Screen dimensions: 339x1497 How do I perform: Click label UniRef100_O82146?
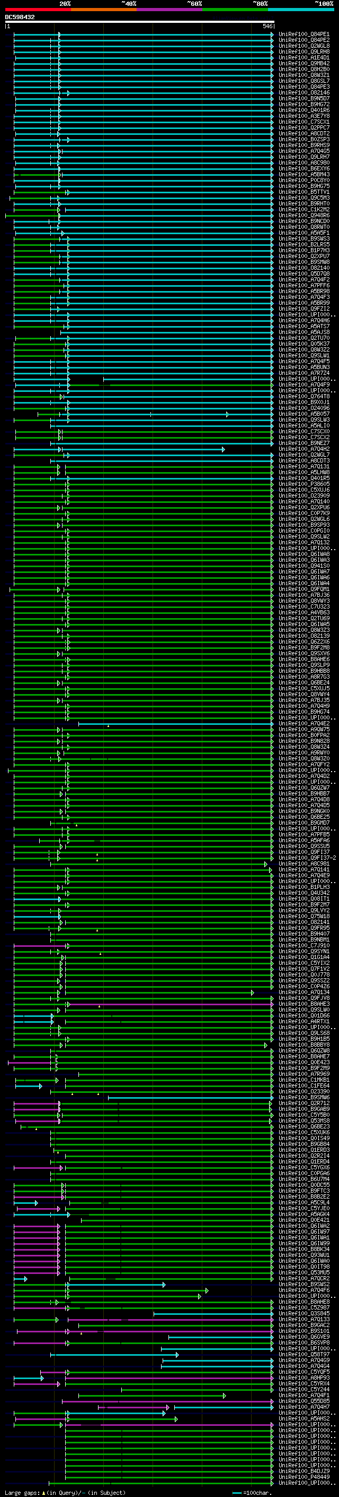point(304,92)
